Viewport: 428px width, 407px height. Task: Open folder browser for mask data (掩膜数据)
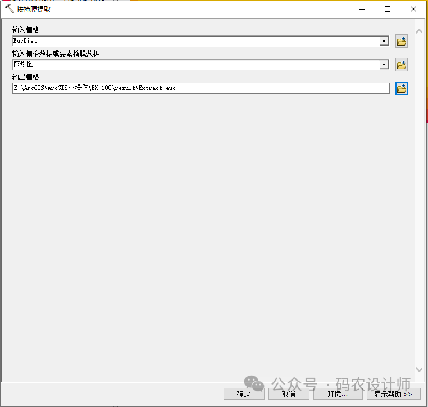401,65
